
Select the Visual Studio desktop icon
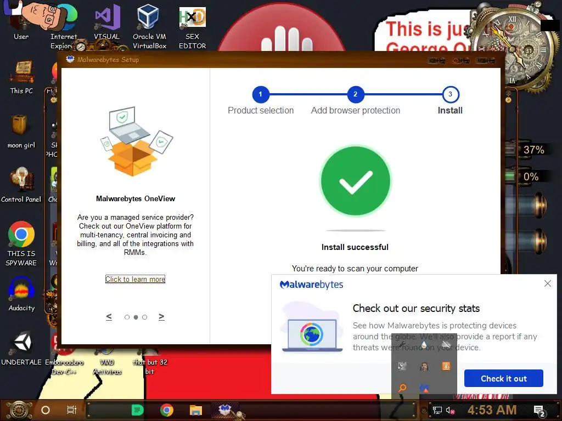click(x=106, y=22)
